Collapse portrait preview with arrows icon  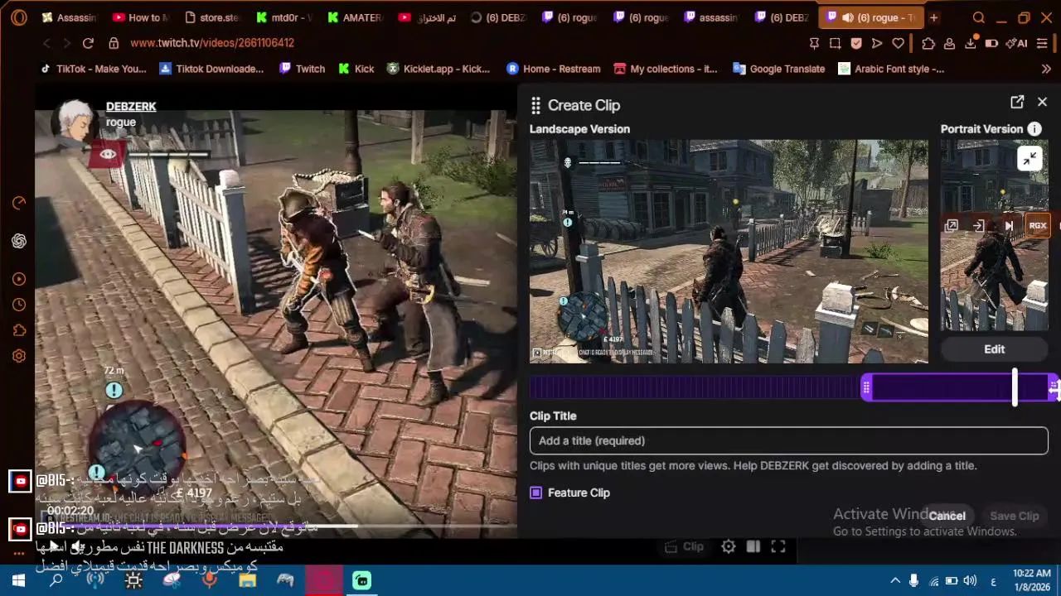1030,159
